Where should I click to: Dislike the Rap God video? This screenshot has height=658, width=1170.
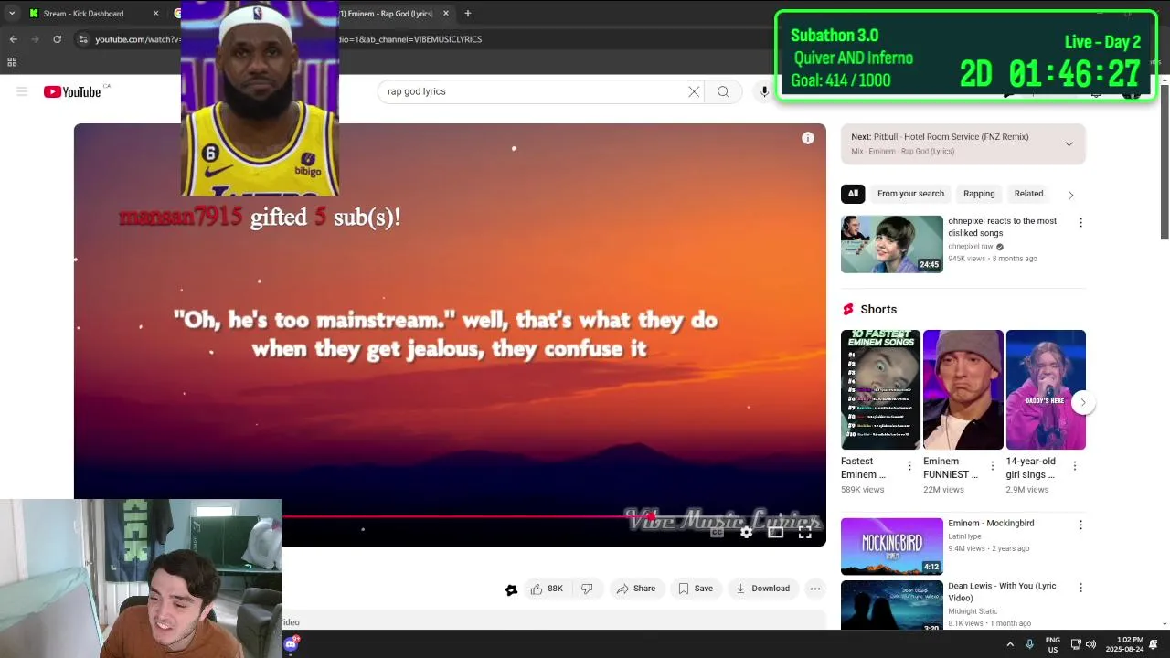(587, 589)
